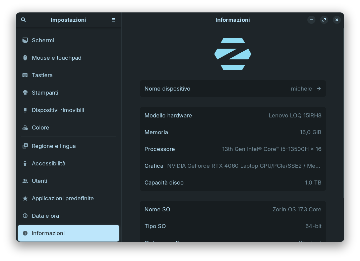Select the Colore settings icon
This screenshot has width=360, height=261.
point(25,127)
